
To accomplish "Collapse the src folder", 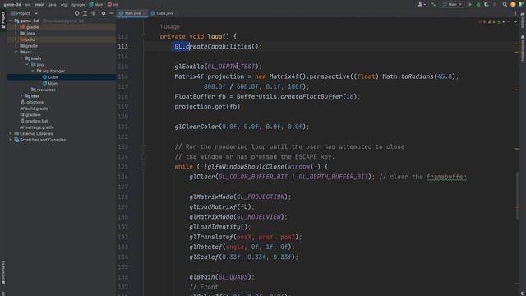I will click(16, 52).
